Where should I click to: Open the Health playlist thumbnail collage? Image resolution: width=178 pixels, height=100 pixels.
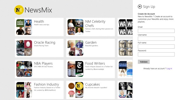point(24,27)
